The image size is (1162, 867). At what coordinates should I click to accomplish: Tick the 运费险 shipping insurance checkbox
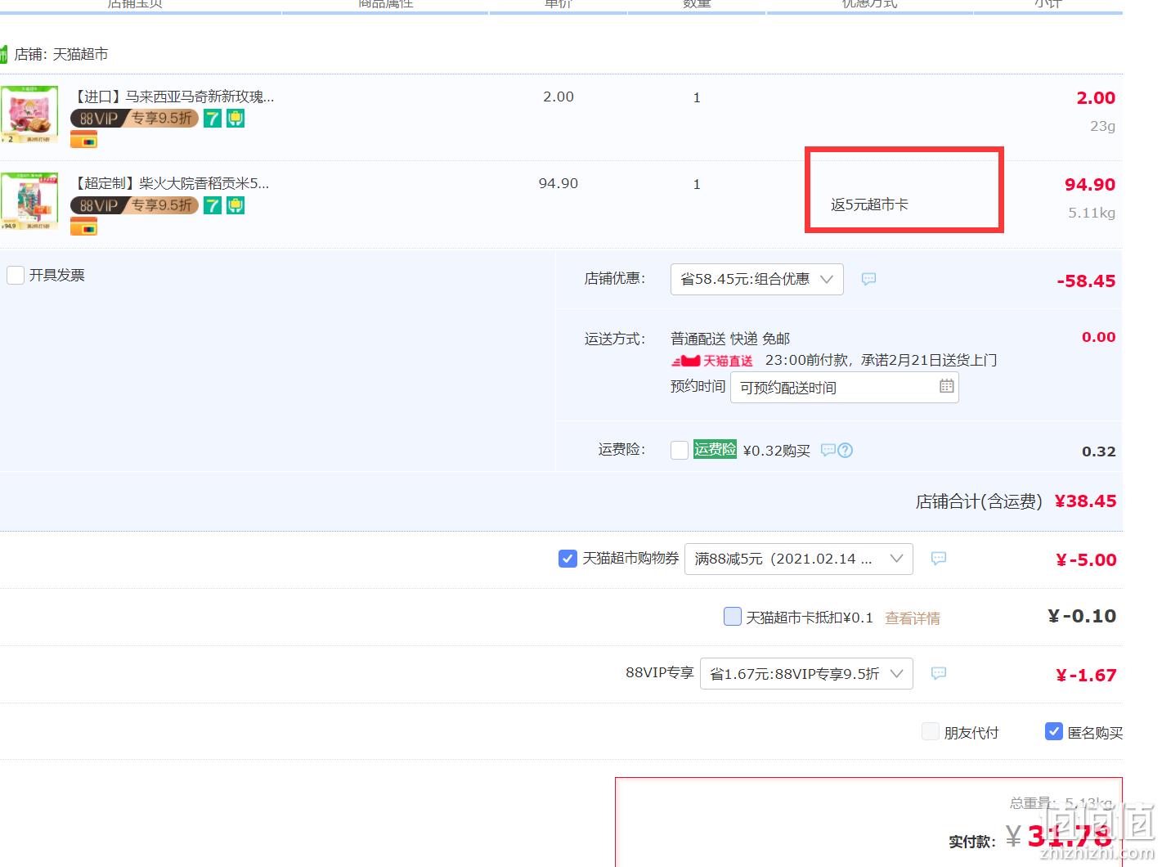680,450
